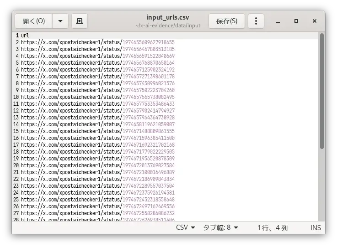
Task: Open the CSV syntax highlighting dropdown
Action: pos(186,227)
